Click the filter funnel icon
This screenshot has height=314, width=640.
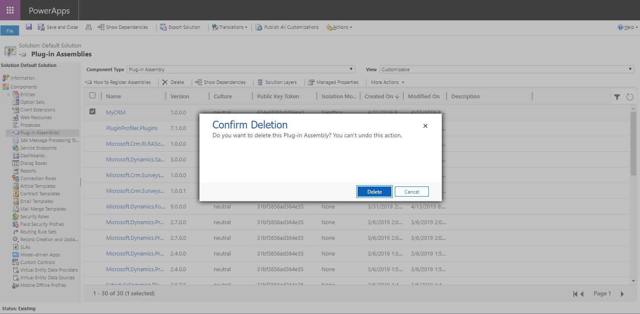coord(617,97)
